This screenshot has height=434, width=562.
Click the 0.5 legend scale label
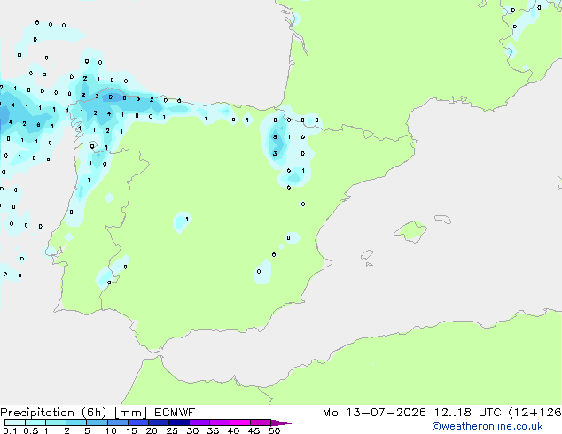coord(30,430)
